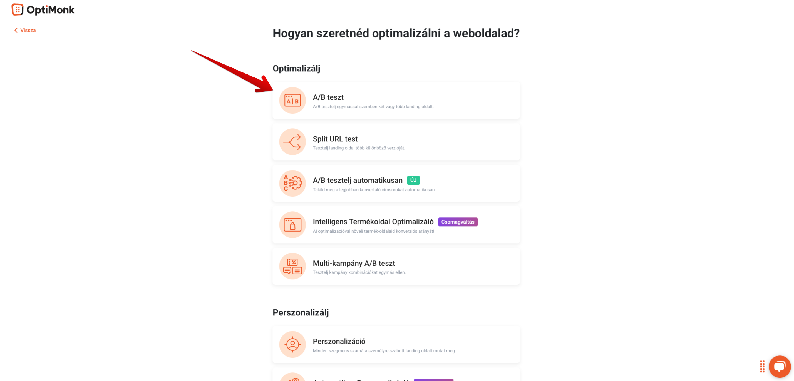Click the orange dots grip beside chat

point(762,366)
